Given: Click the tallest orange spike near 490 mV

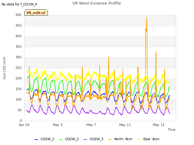Looking at the screenshot, I should [x=147, y=18].
